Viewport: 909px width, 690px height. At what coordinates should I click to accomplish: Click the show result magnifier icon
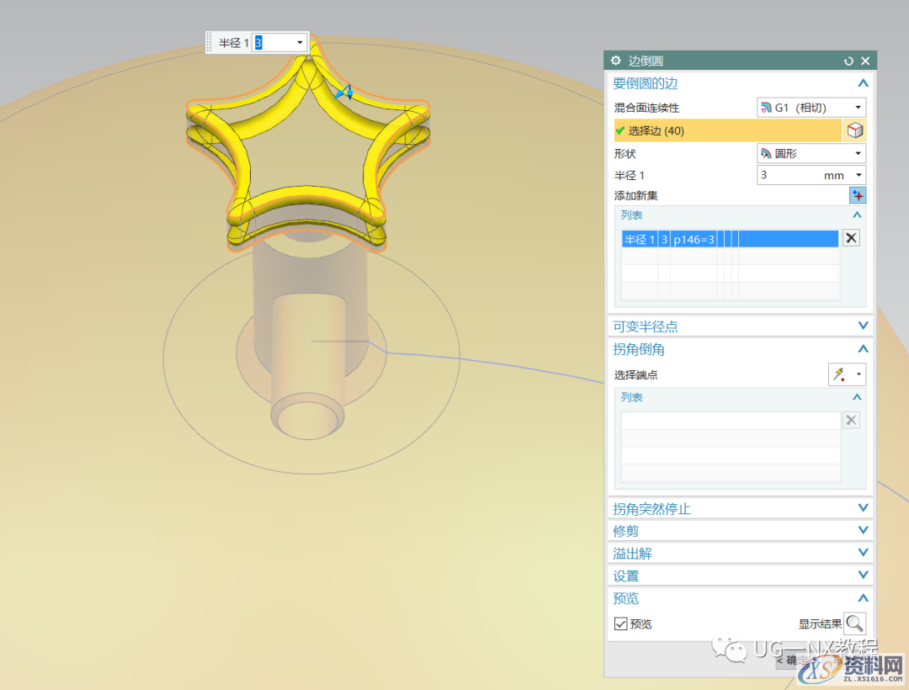point(854,624)
